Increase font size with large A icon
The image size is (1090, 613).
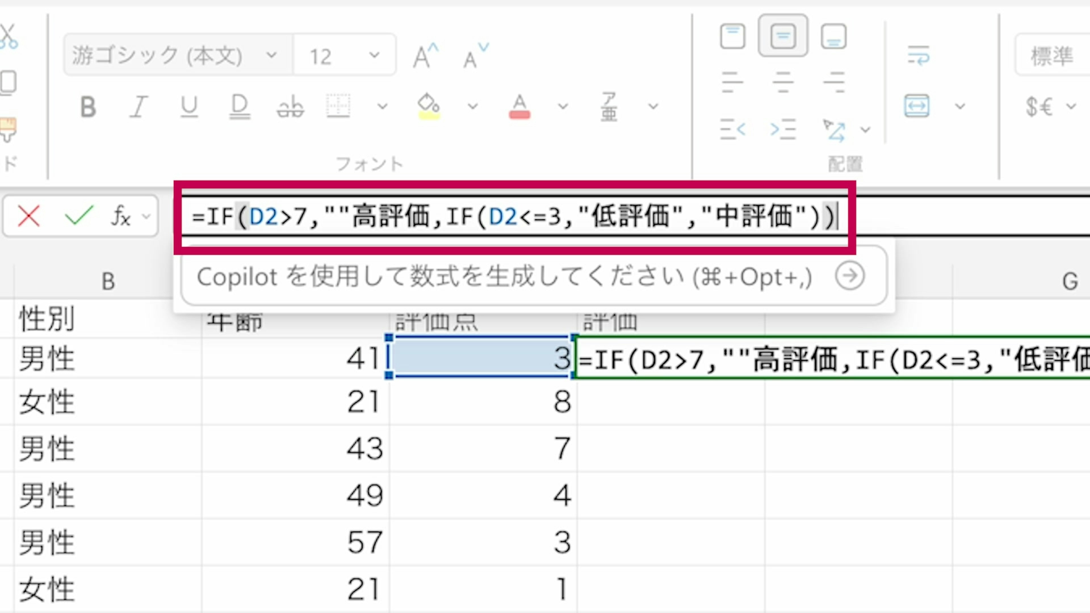click(425, 55)
